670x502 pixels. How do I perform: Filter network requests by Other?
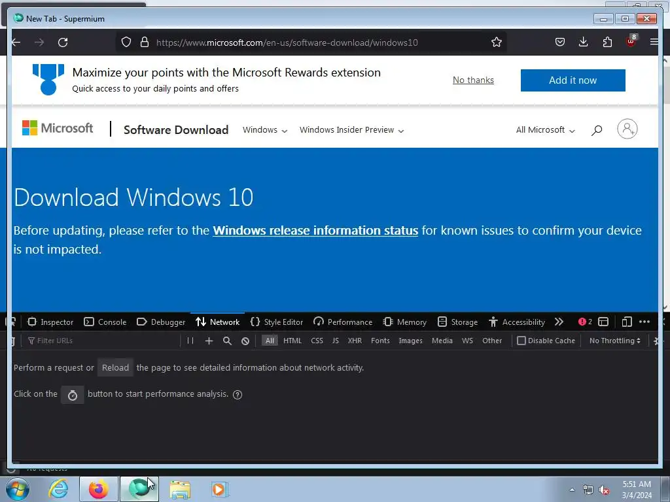coord(492,341)
